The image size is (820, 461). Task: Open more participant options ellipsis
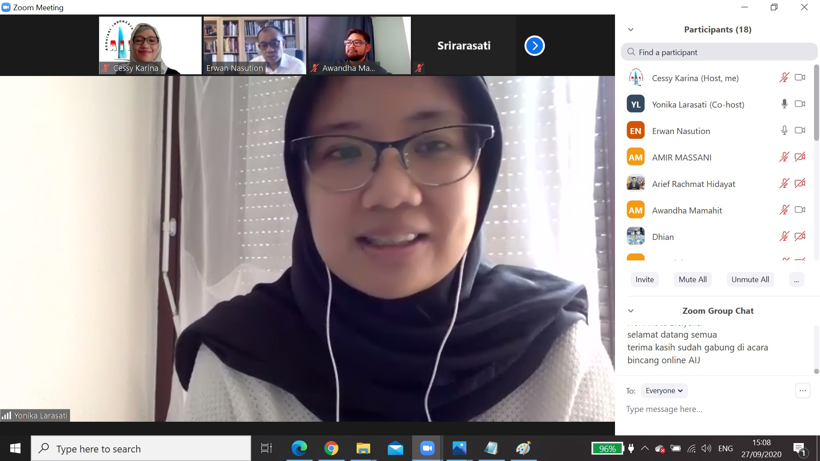click(x=796, y=280)
